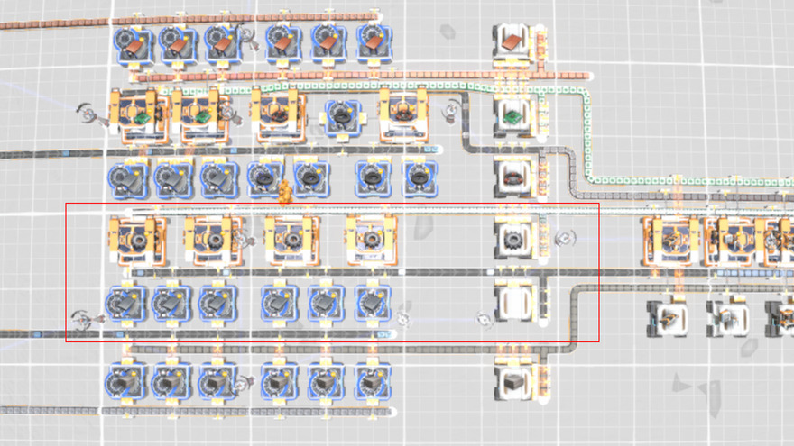The height and width of the screenshot is (446, 794).
Task: Select the magnetic coil storage box
Action: [x=512, y=176]
